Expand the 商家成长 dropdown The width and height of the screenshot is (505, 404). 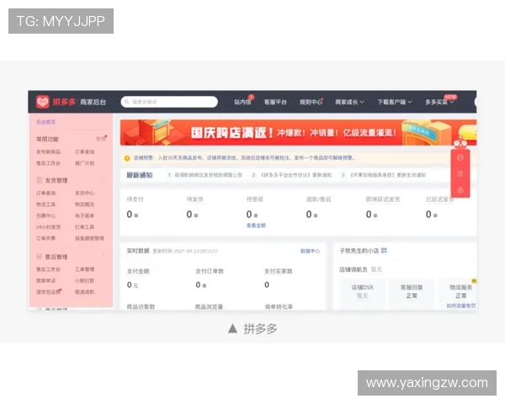point(350,102)
